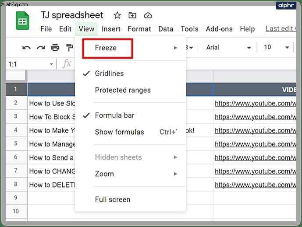Open YouTube link in row 7
302x227 pixels.
click(x=256, y=171)
